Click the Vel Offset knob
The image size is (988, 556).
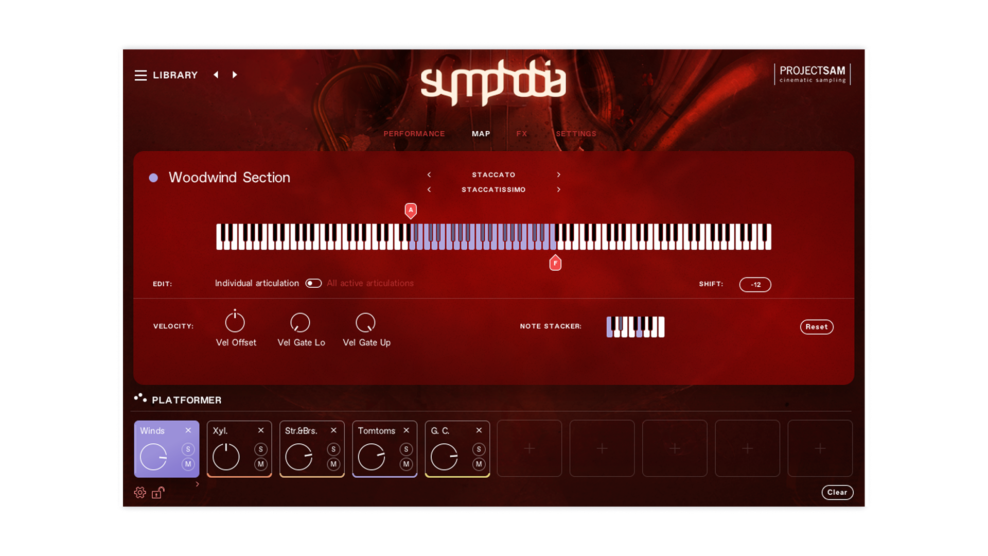235,323
